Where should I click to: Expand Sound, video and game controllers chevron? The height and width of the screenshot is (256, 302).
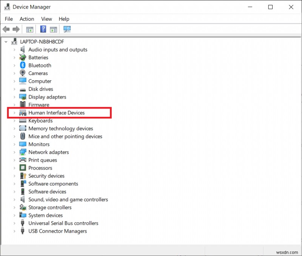[x=14, y=199]
